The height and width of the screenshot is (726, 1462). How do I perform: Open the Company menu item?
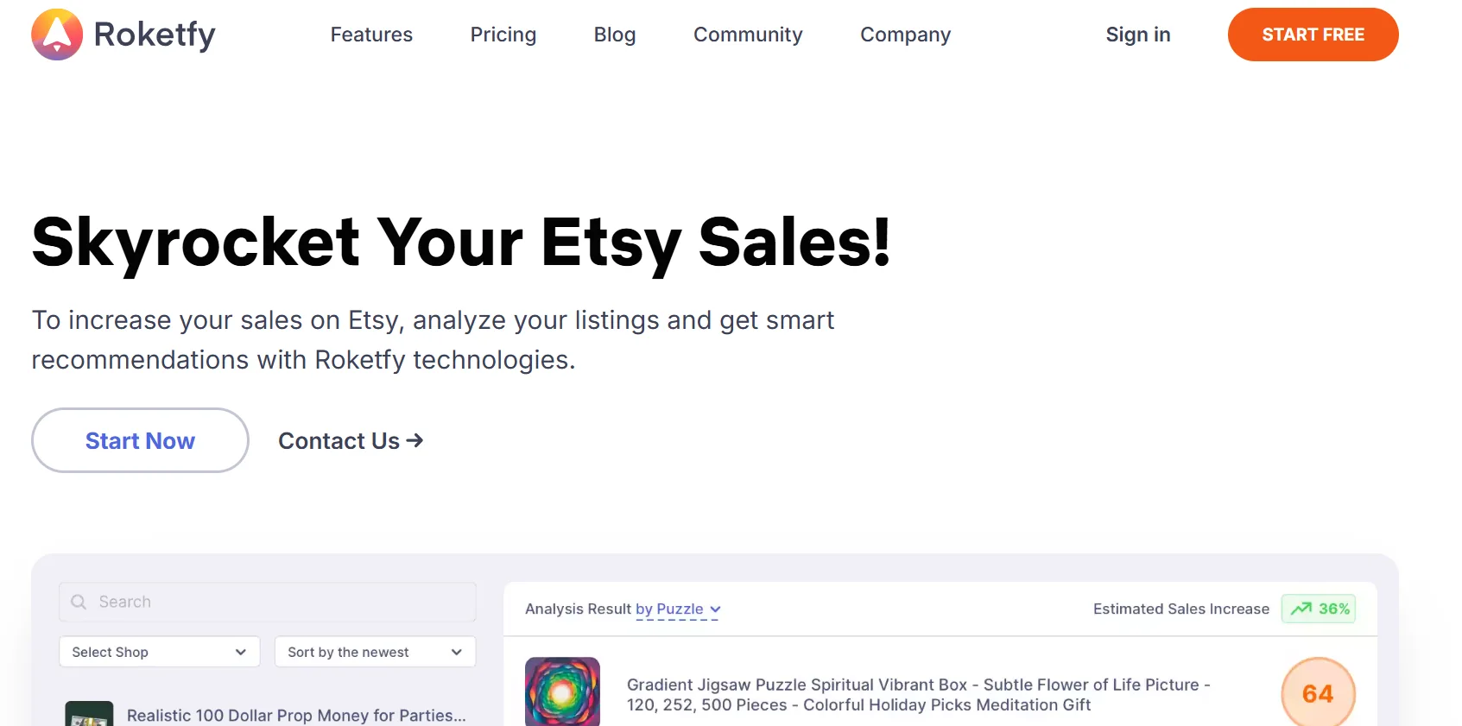coord(905,35)
